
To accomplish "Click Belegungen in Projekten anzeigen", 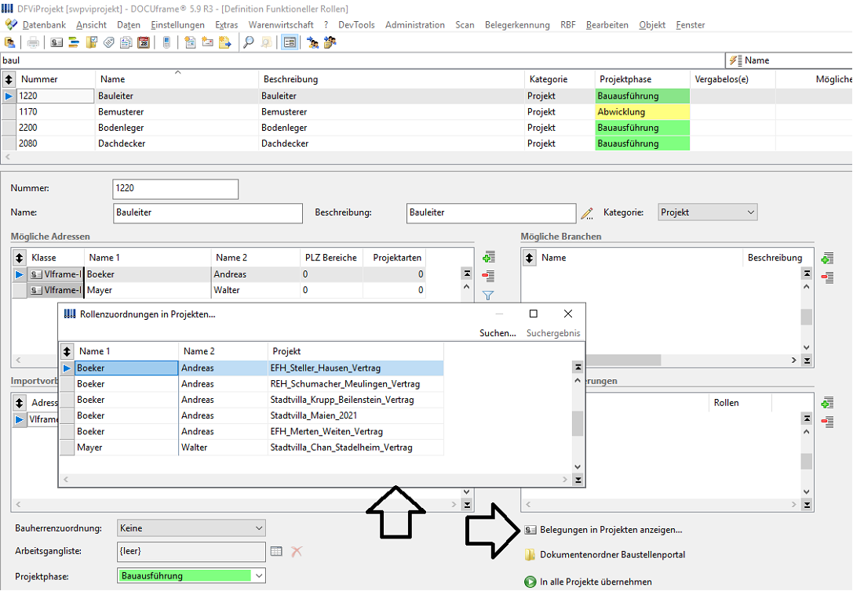I will (x=611, y=530).
